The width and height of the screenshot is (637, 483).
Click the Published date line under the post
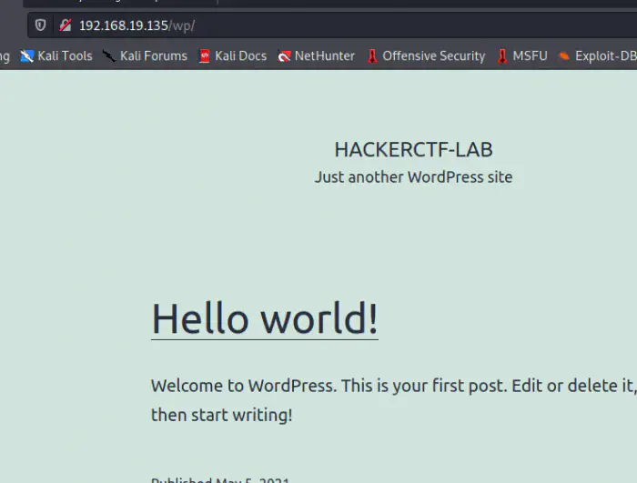click(220, 478)
